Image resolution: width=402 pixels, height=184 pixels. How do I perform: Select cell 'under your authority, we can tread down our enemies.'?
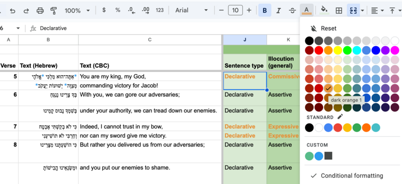coord(150,114)
